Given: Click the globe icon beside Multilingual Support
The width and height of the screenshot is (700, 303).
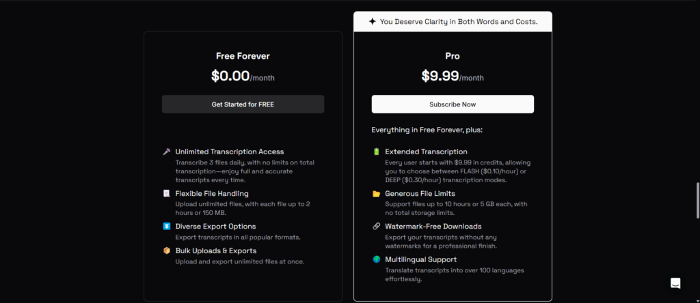Looking at the screenshot, I should coord(377,259).
